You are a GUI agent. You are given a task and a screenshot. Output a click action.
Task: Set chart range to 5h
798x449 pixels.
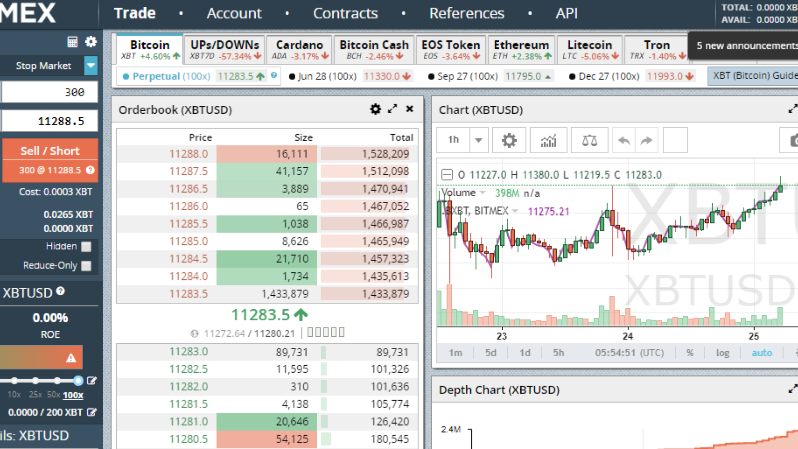pyautogui.click(x=559, y=353)
